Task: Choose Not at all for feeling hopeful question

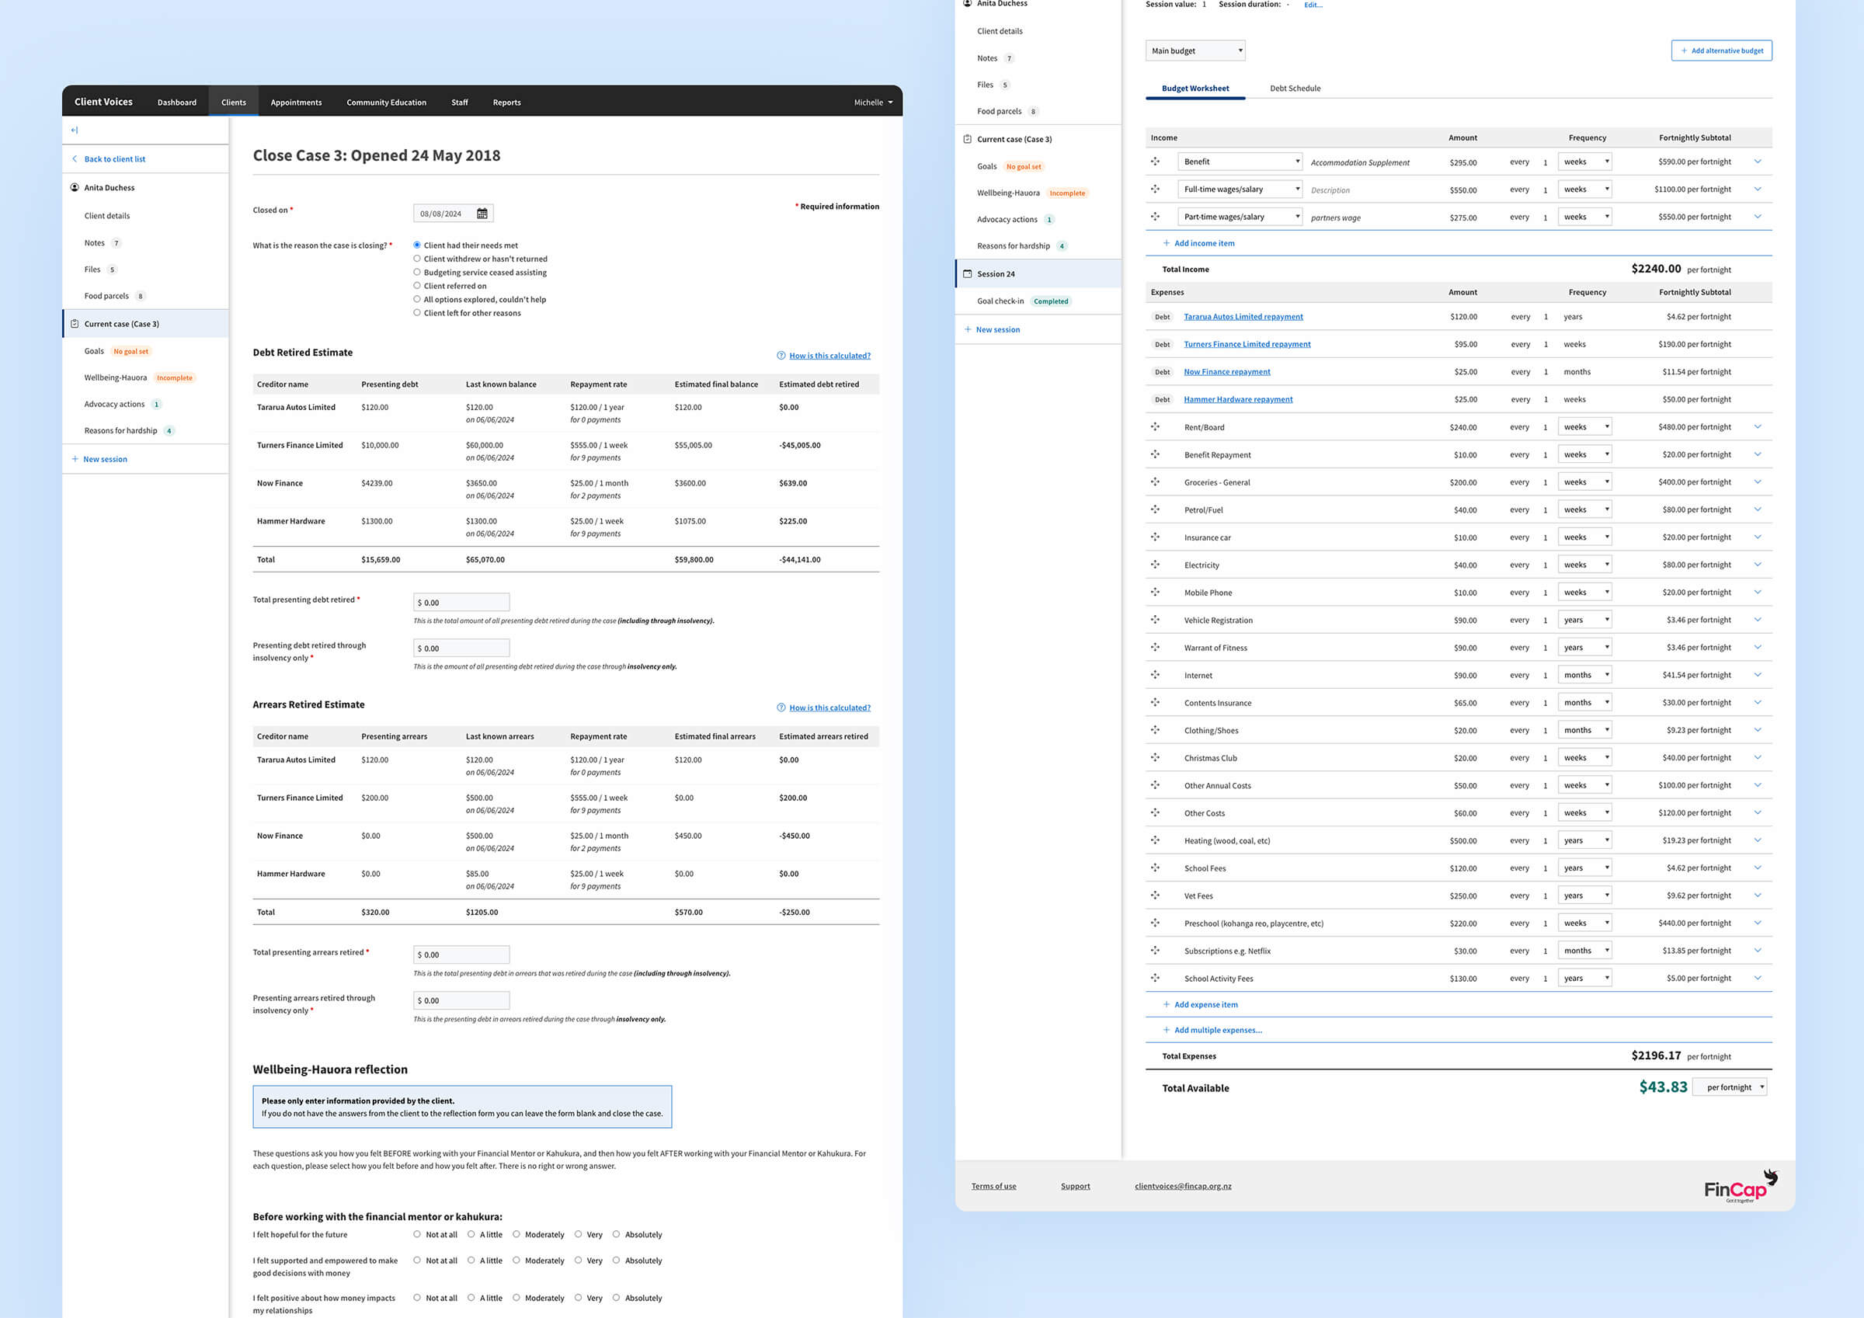Action: [416, 1234]
